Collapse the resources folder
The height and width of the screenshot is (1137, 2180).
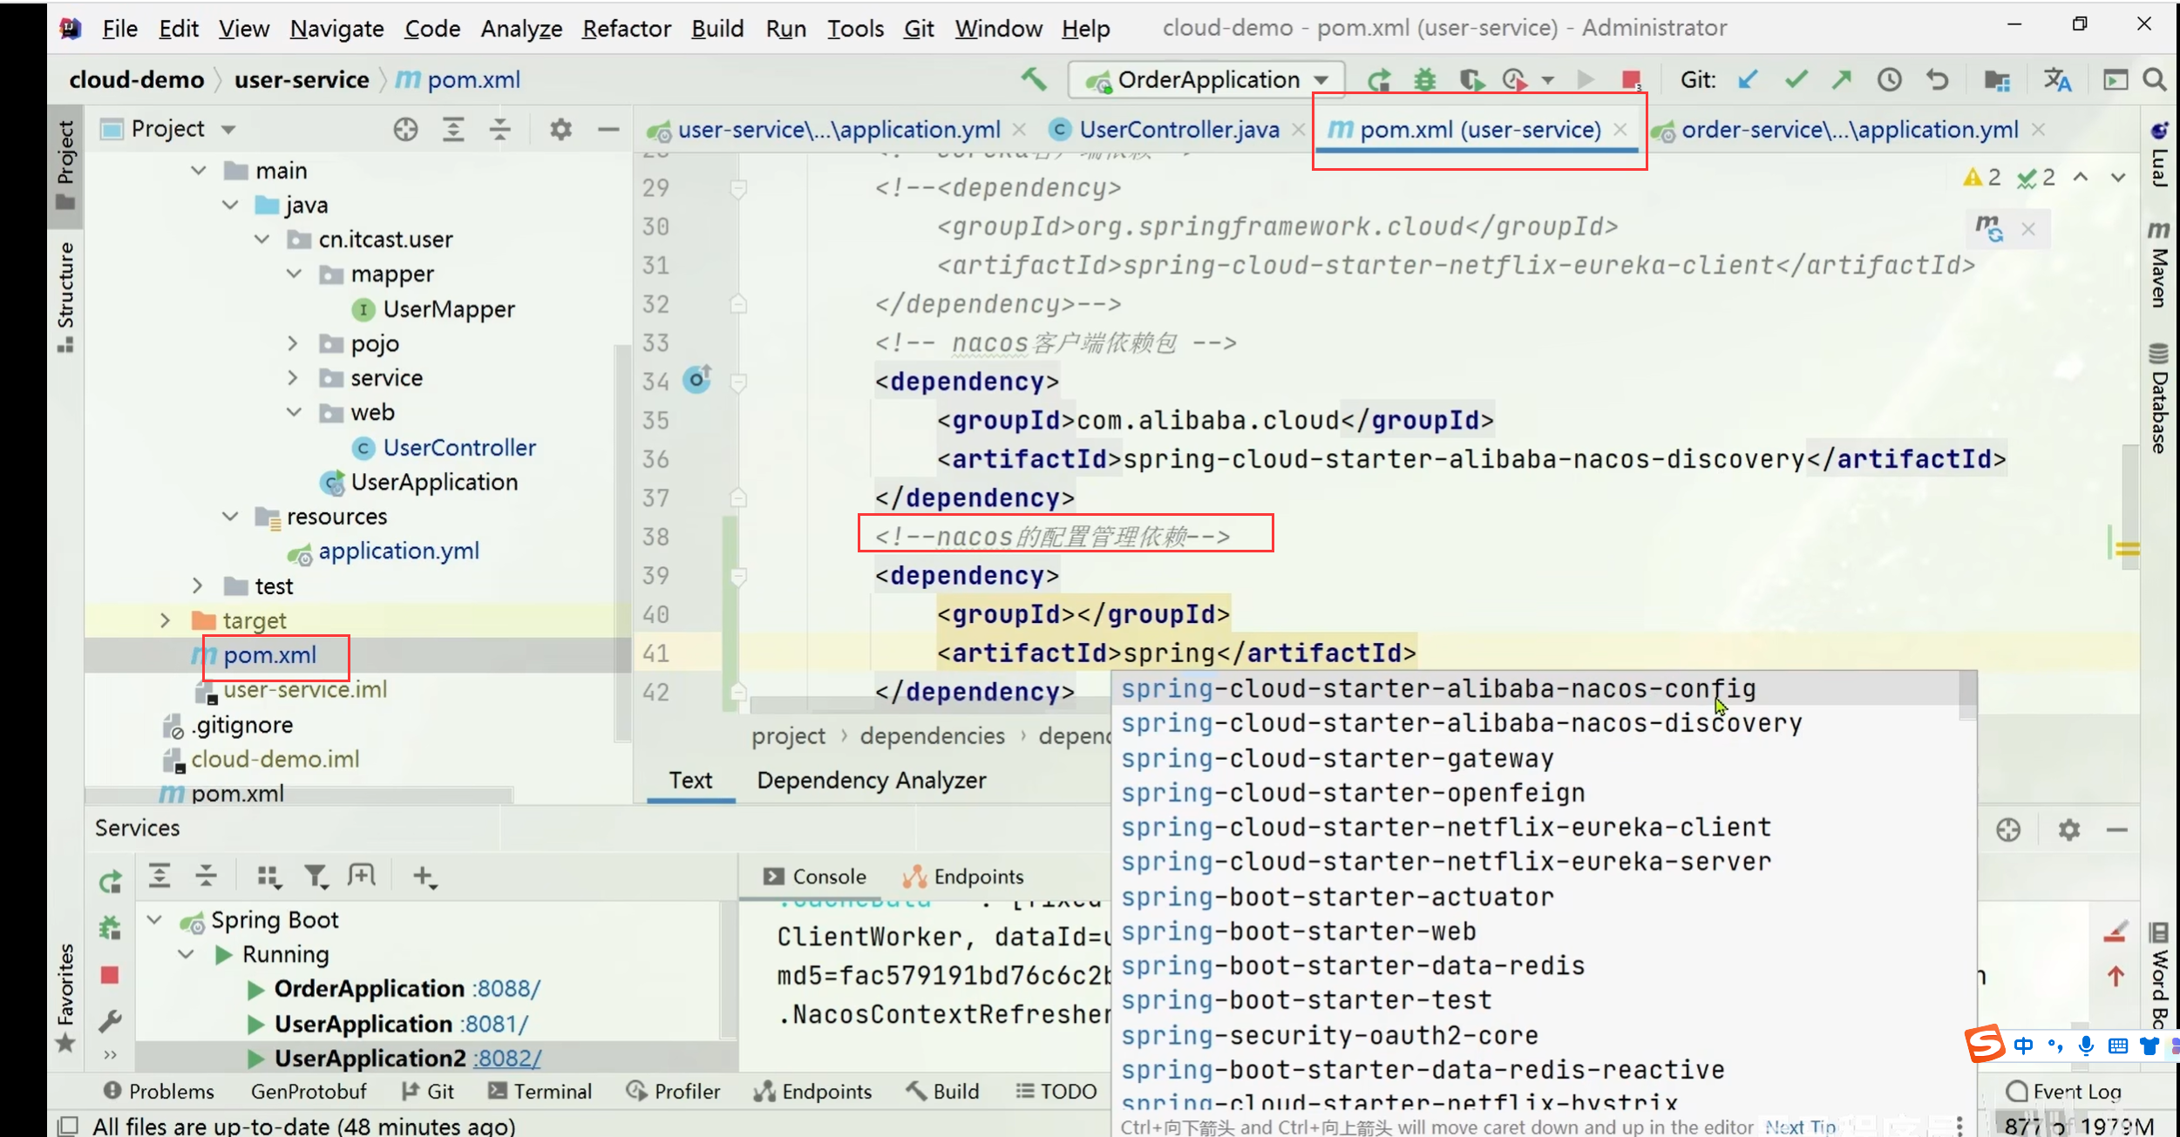point(230,517)
